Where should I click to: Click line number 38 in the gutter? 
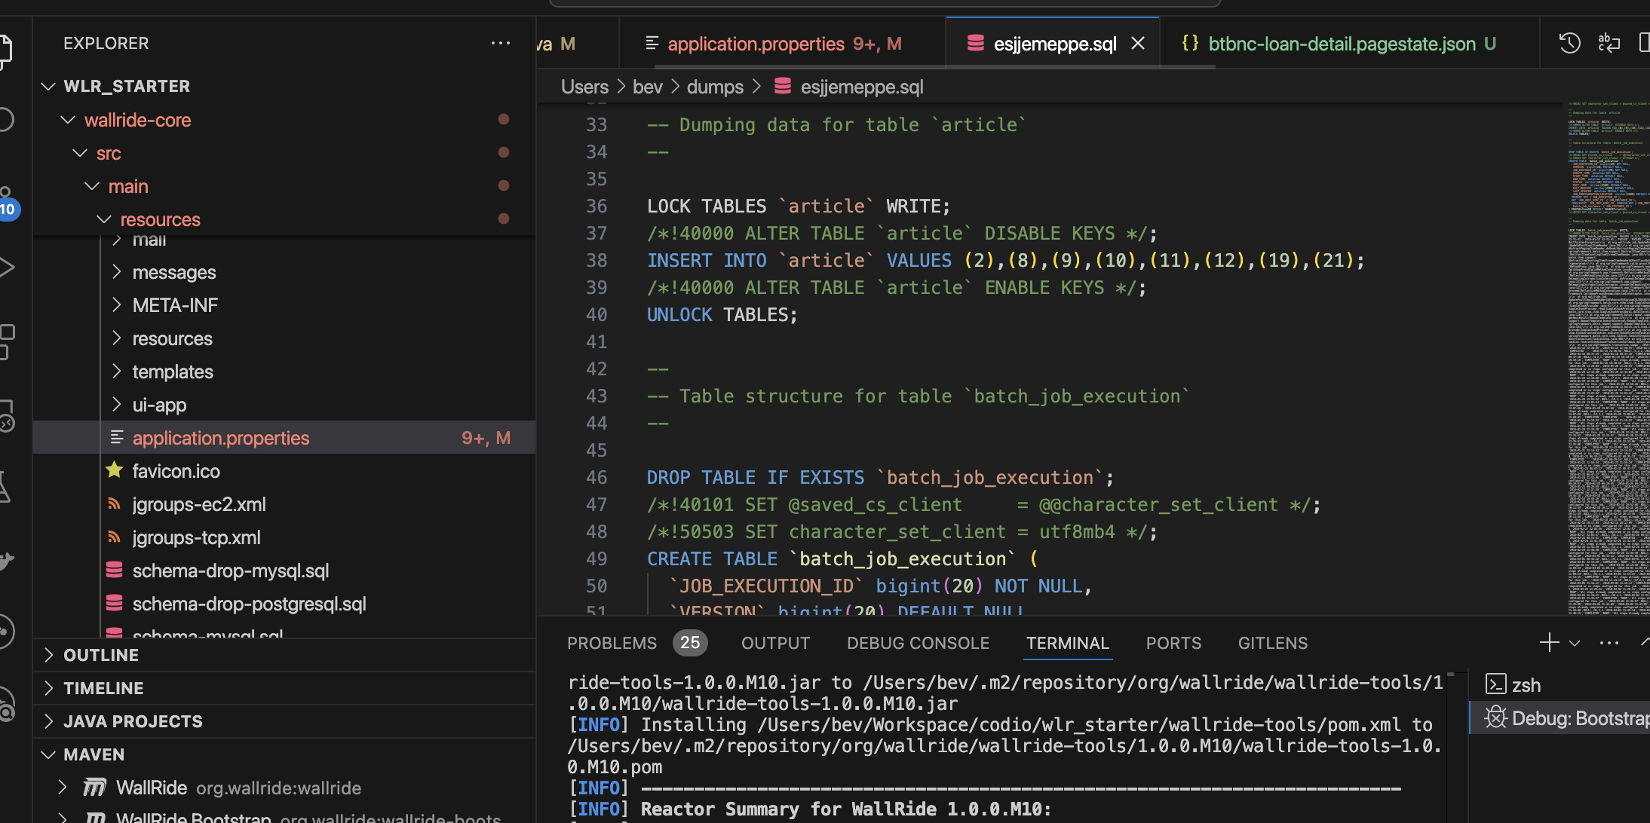597,260
